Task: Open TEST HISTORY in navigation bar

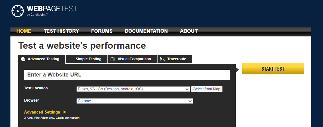Action: (61, 31)
